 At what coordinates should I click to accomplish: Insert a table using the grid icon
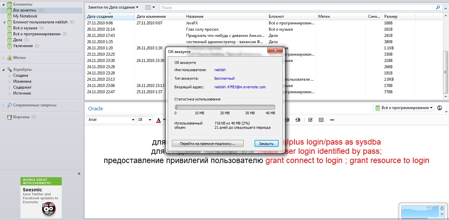coord(321,120)
